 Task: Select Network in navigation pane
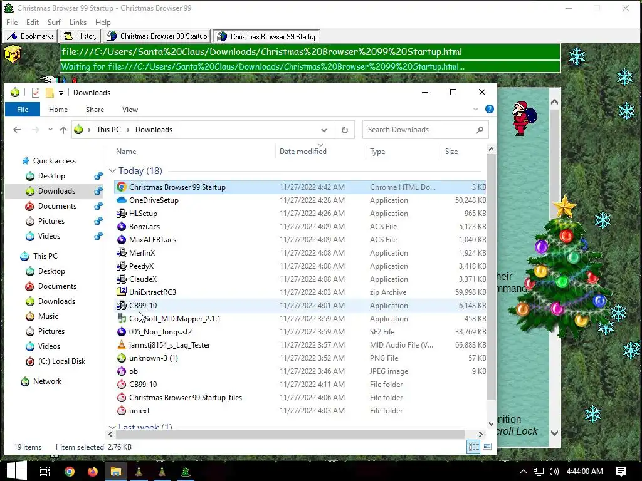[47, 381]
